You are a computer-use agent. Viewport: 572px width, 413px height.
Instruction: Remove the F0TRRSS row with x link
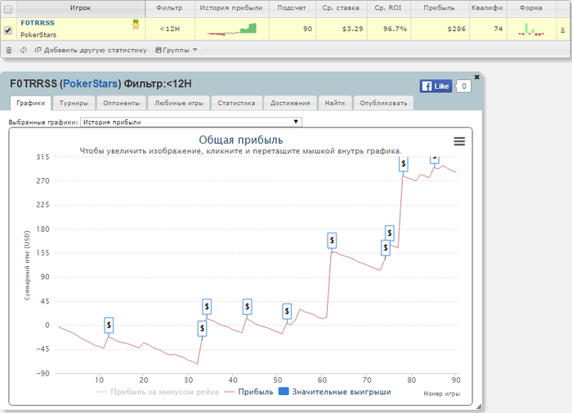point(562,29)
